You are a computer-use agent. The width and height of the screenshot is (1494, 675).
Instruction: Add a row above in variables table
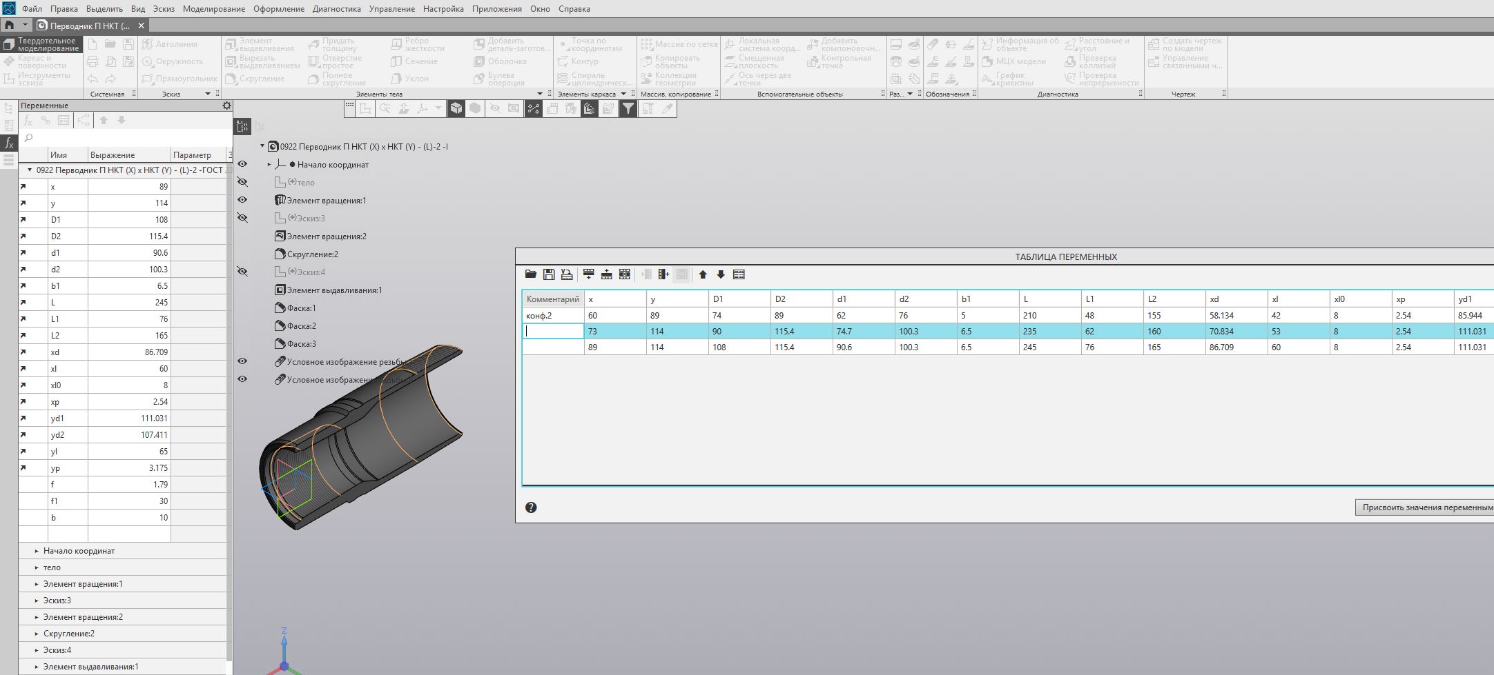[x=607, y=274]
